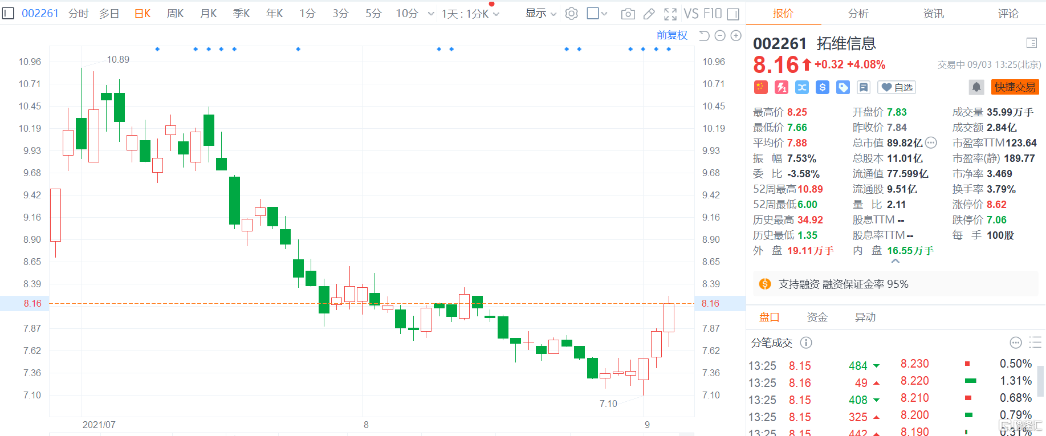The height and width of the screenshot is (436, 1046).
Task: Switch to 分时 chart tab
Action: tap(79, 14)
